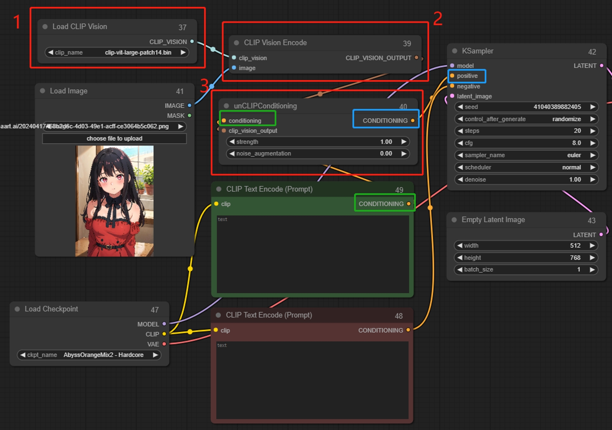Open the scheduler normal dropdown
This screenshot has height=430, width=612.
coord(526,167)
